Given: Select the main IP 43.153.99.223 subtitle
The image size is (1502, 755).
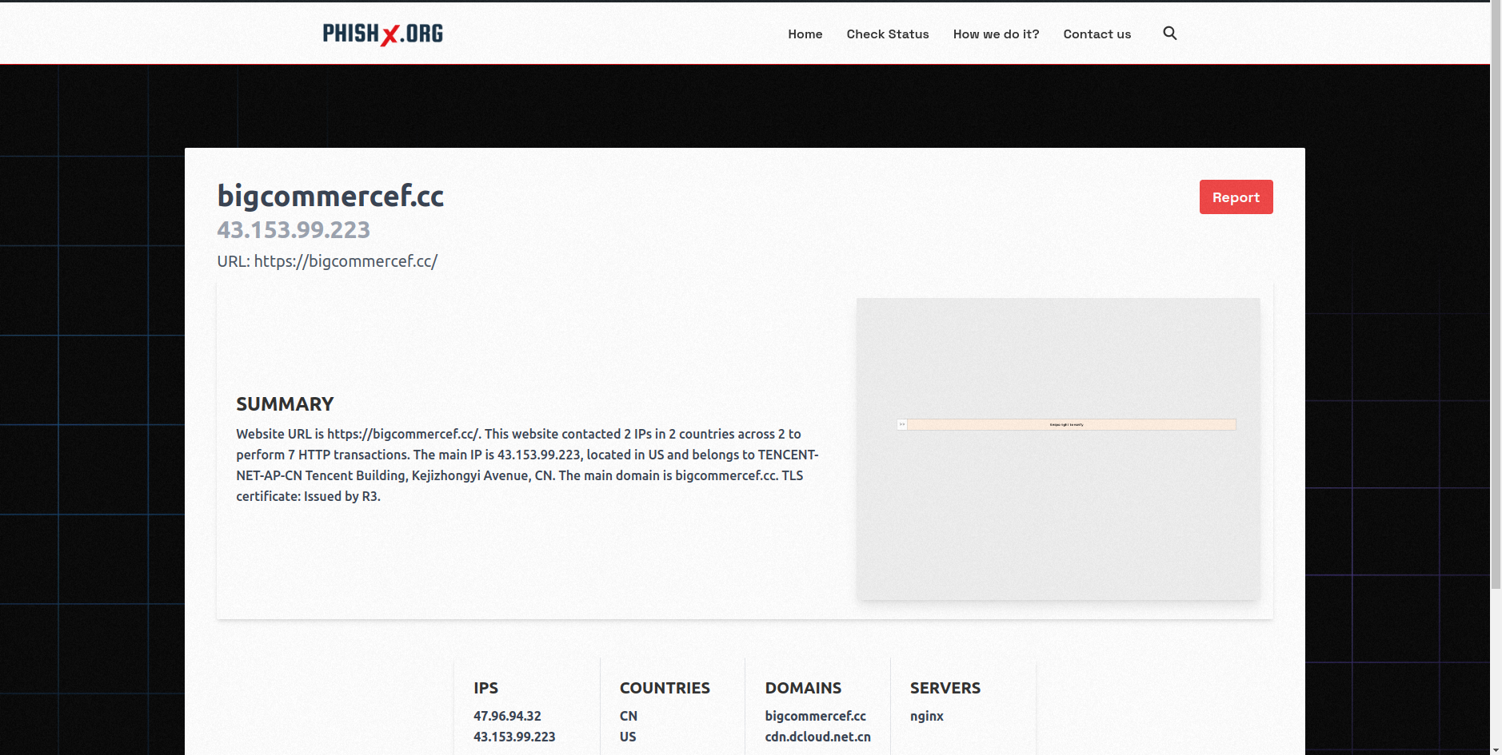Looking at the screenshot, I should click(x=294, y=230).
